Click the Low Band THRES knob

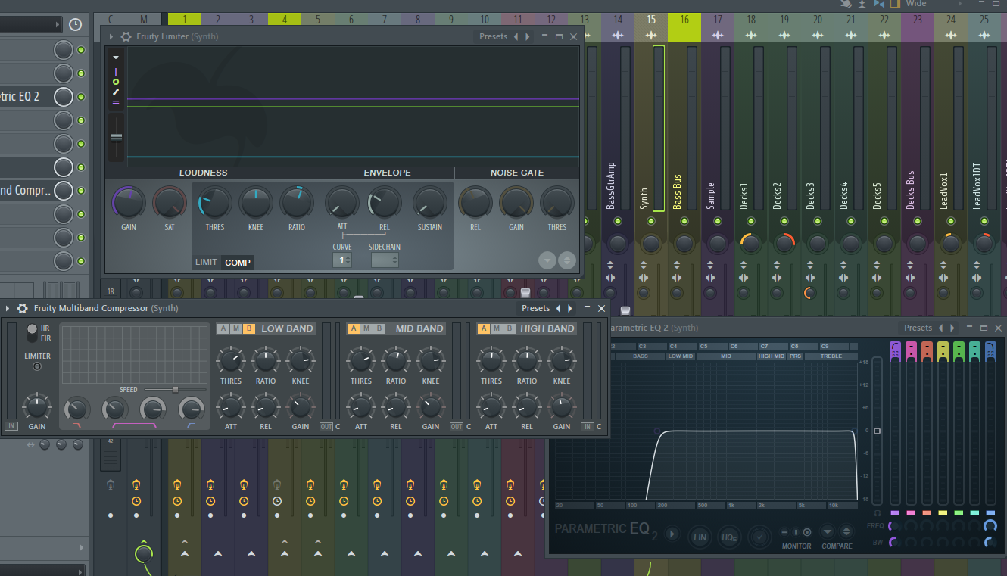231,360
